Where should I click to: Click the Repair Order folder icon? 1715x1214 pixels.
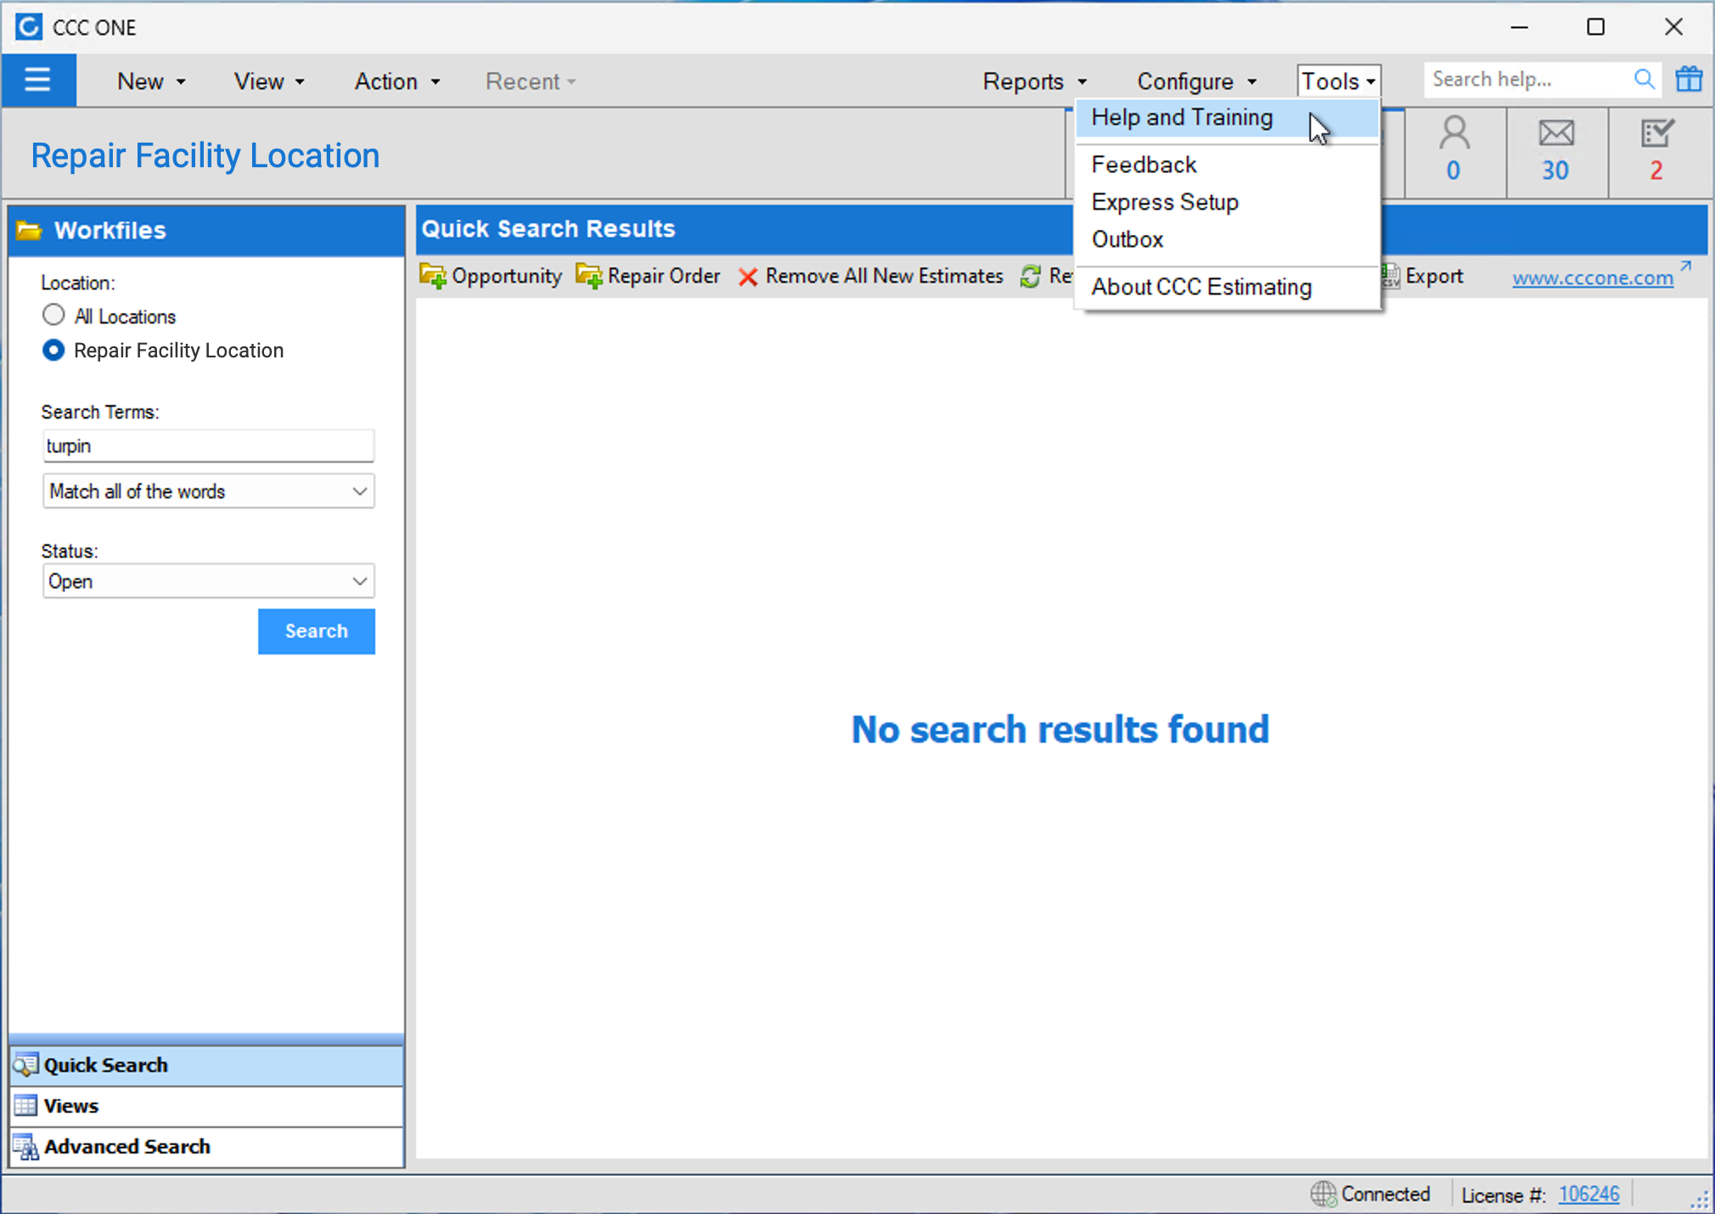coord(589,276)
